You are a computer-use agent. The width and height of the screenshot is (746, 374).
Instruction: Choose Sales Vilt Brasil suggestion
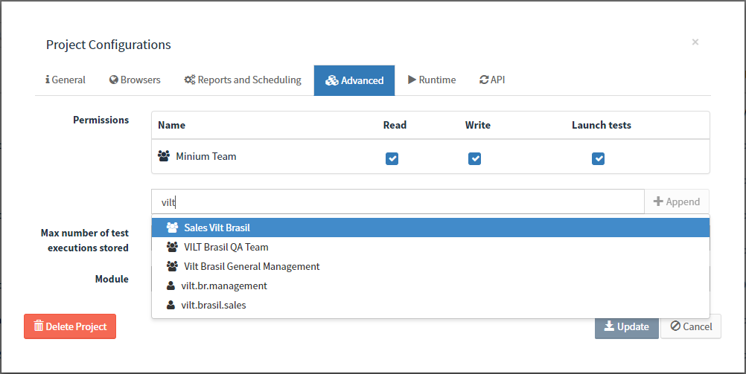(430, 228)
